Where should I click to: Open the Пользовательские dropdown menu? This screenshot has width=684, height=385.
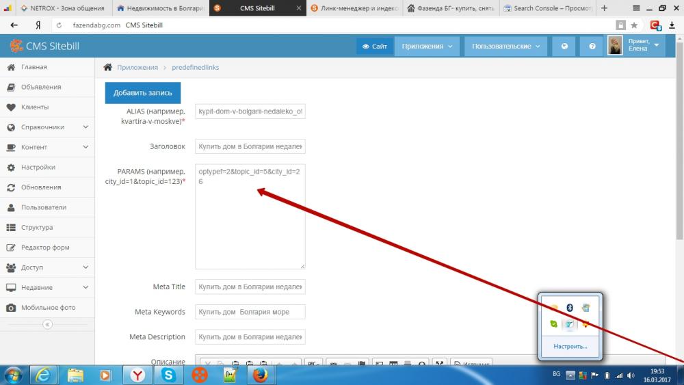pyautogui.click(x=505, y=47)
